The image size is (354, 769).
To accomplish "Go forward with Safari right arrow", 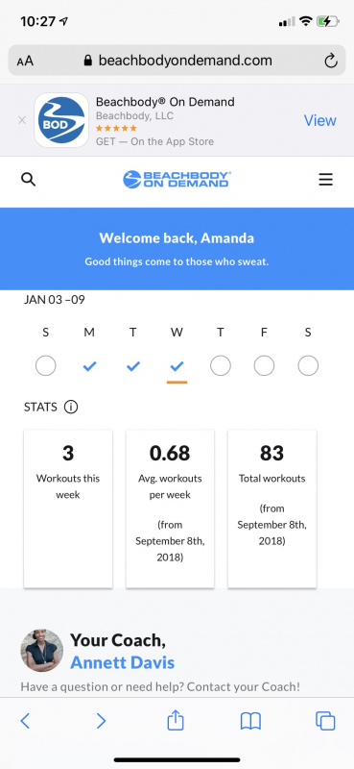I will [x=101, y=721].
